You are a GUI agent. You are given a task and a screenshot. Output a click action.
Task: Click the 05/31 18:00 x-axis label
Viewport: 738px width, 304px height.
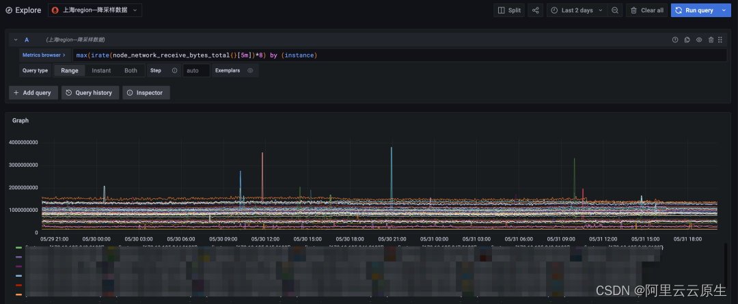pyautogui.click(x=687, y=239)
